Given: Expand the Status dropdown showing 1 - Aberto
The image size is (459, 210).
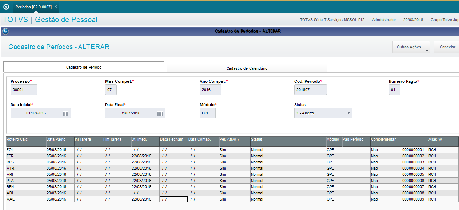Looking at the screenshot, I should click(x=348, y=113).
